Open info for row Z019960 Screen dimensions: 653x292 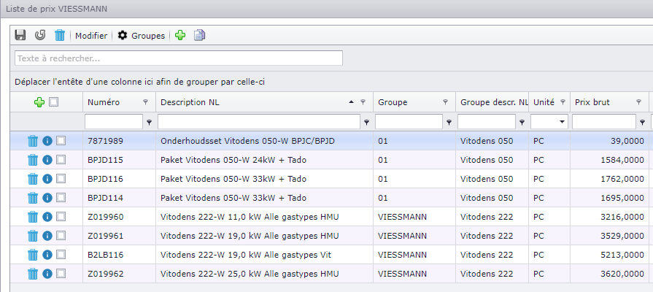47,217
